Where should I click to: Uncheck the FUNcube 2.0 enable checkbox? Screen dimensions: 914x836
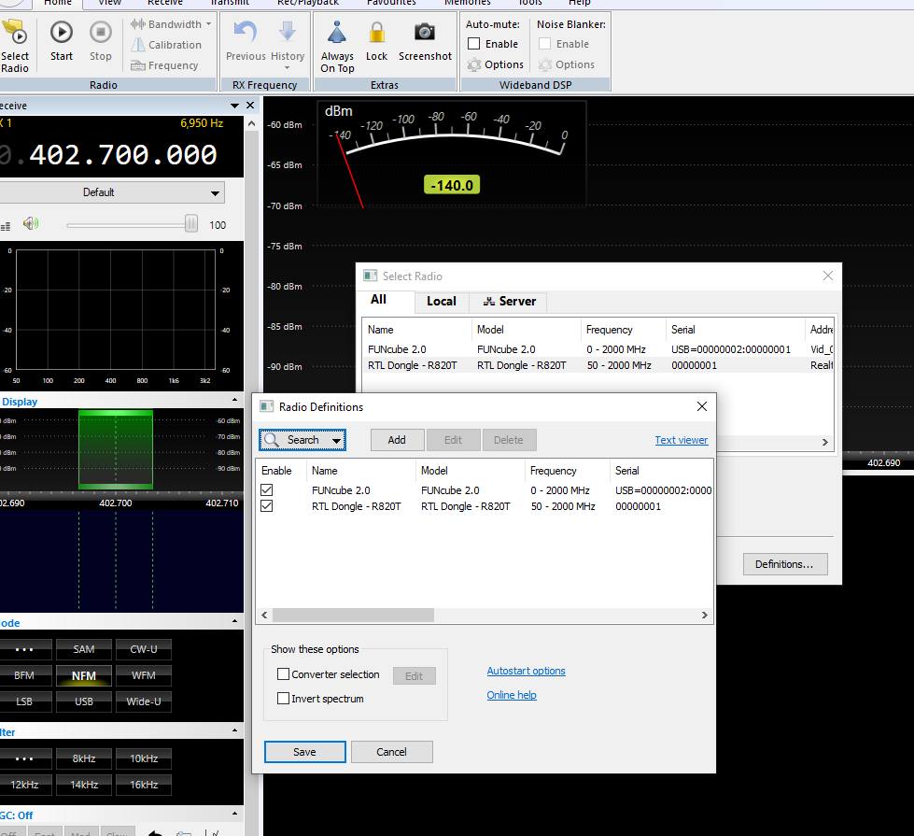[x=267, y=490]
